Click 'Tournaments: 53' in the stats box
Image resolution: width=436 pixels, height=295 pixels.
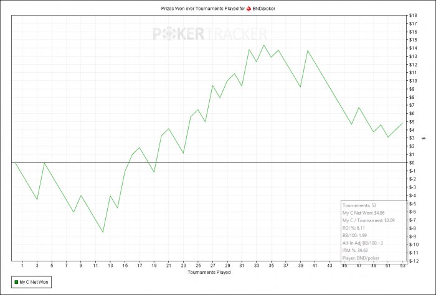pyautogui.click(x=359, y=205)
